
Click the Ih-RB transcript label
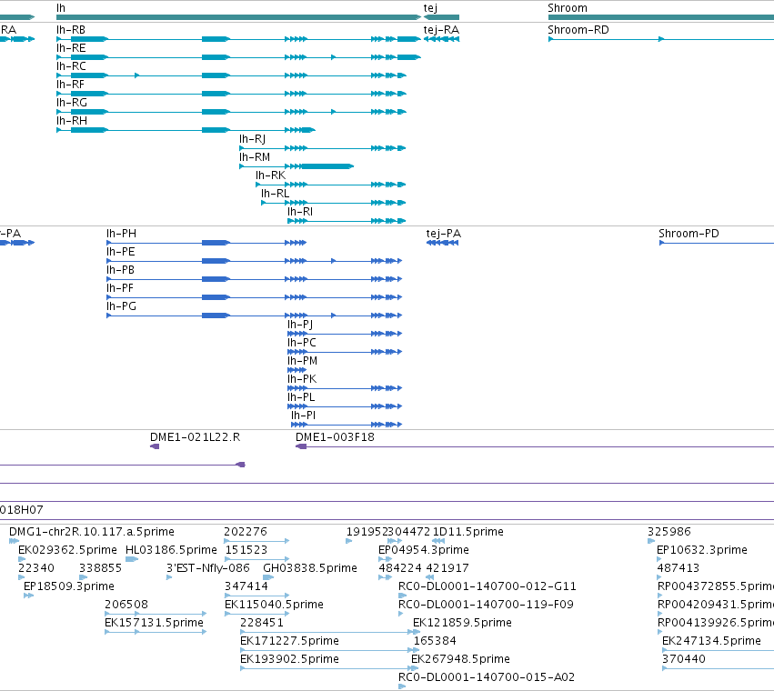point(71,30)
